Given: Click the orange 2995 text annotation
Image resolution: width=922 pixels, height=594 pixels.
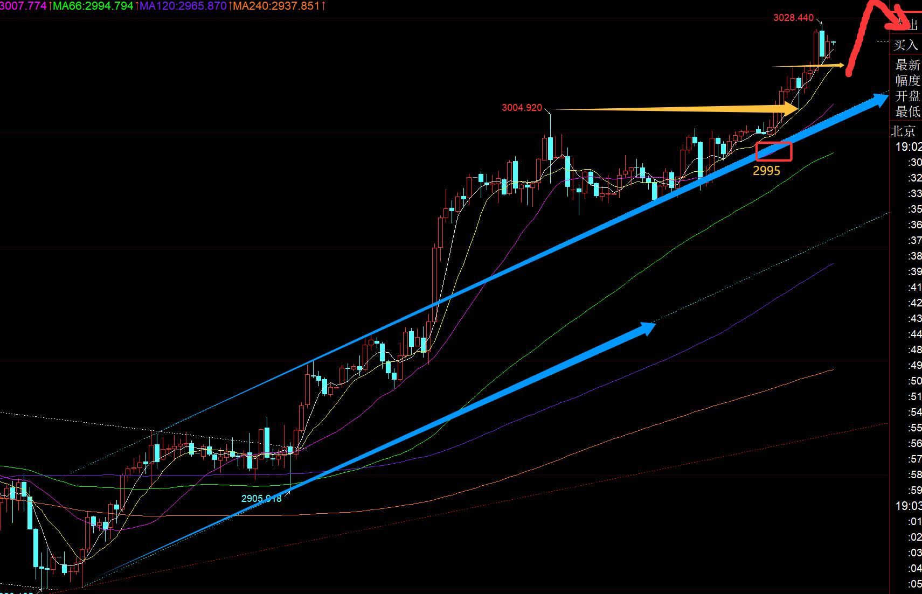Looking at the screenshot, I should [766, 171].
